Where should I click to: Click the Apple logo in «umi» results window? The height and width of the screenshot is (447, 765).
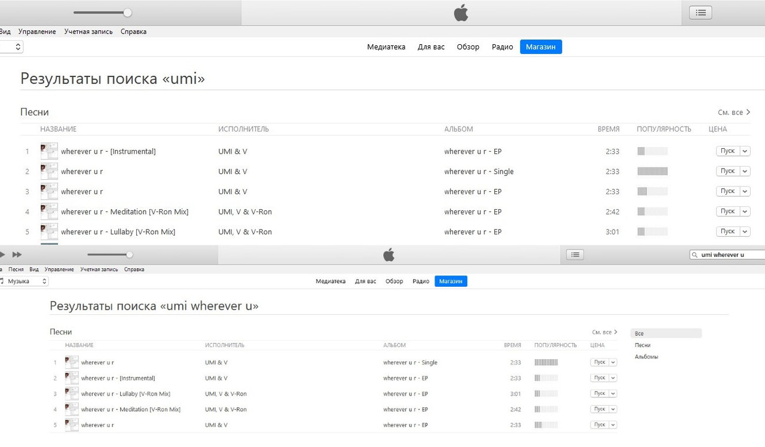click(461, 13)
